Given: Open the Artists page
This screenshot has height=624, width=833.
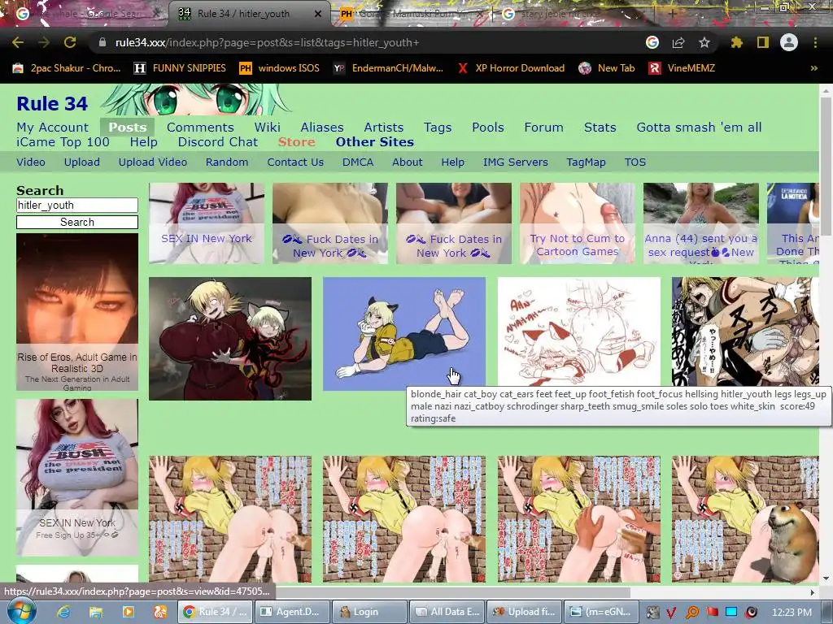Looking at the screenshot, I should 384,128.
